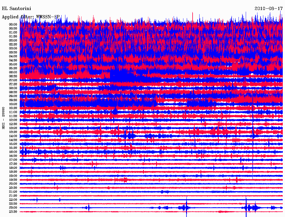Image resolution: width=285 pixels, height=217 pixels.
Task: Click the date '2010-08-17'
Action: coord(269,9)
